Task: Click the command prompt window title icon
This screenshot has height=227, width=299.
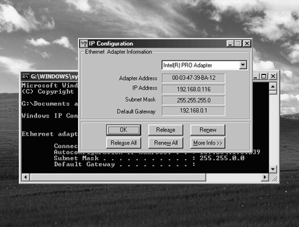Action: click(x=25, y=77)
